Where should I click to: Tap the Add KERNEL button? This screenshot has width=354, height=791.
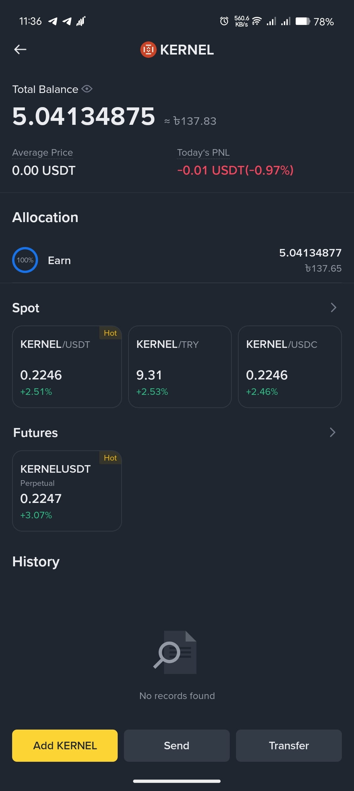tap(65, 746)
